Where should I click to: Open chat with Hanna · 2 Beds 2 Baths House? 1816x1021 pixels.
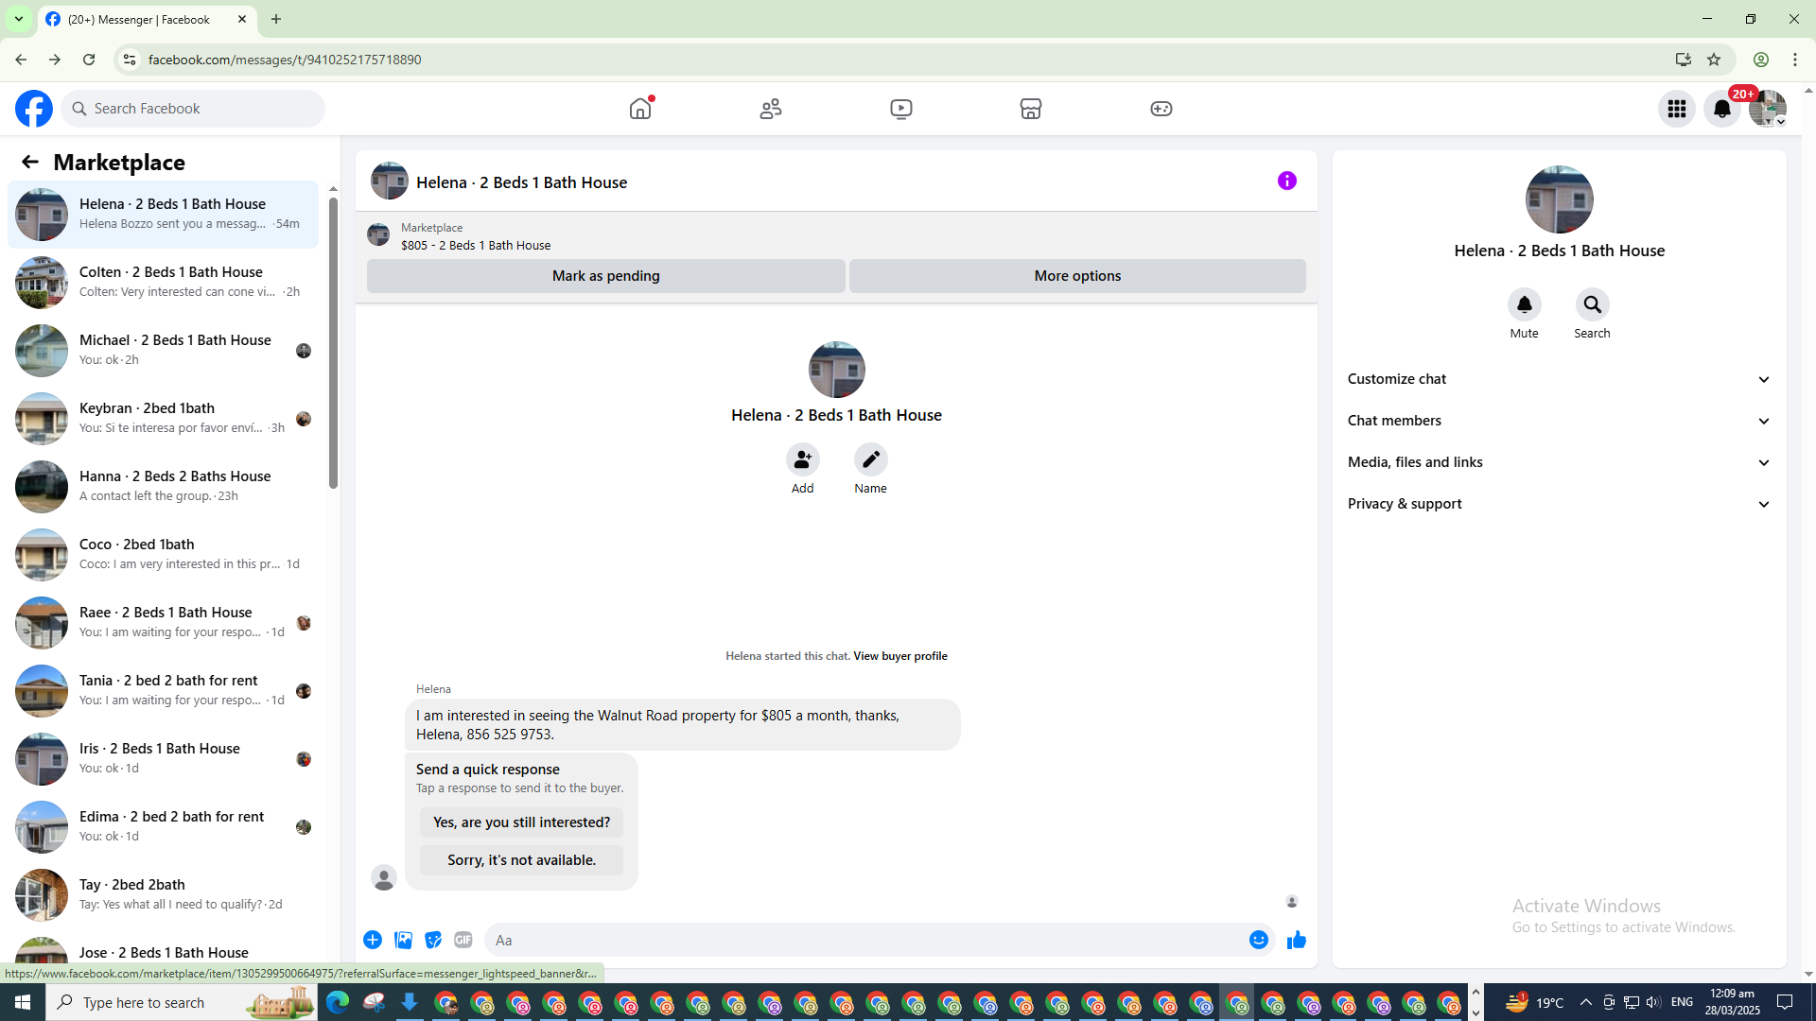(x=163, y=487)
